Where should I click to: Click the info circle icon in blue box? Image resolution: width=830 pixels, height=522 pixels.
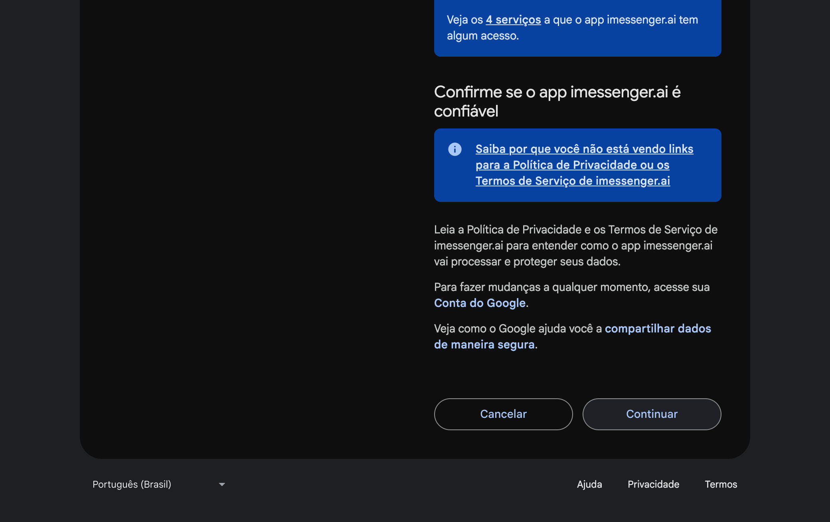[455, 149]
